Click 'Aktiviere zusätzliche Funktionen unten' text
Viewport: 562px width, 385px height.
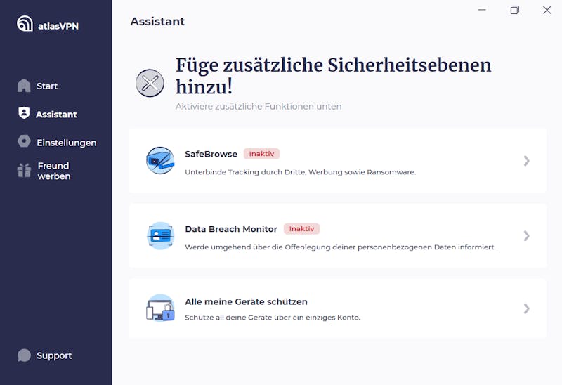tap(259, 107)
